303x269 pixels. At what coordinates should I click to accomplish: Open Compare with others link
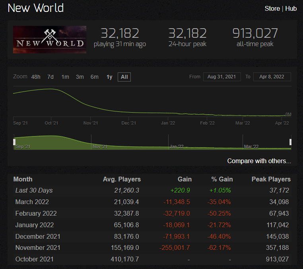259,161
